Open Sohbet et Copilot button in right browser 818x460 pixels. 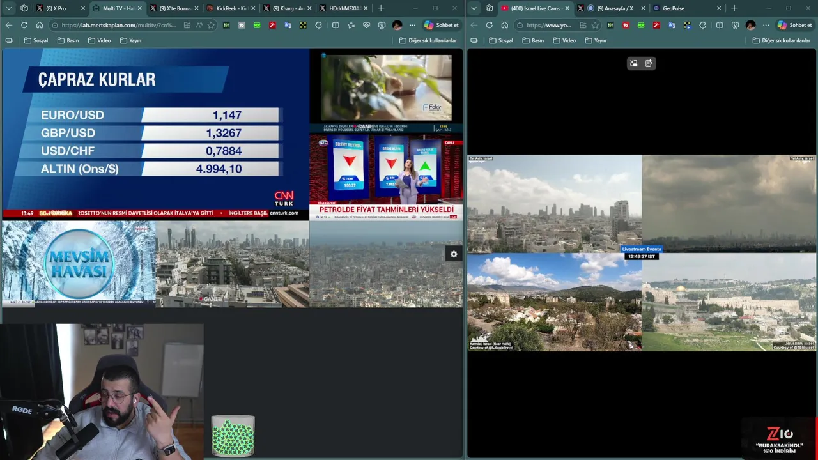794,25
